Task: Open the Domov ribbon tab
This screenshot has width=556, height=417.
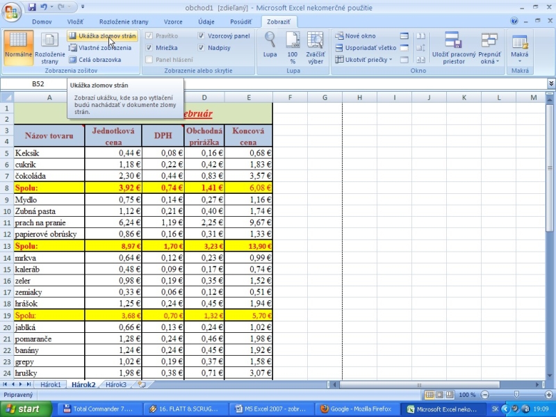Action: (42, 22)
